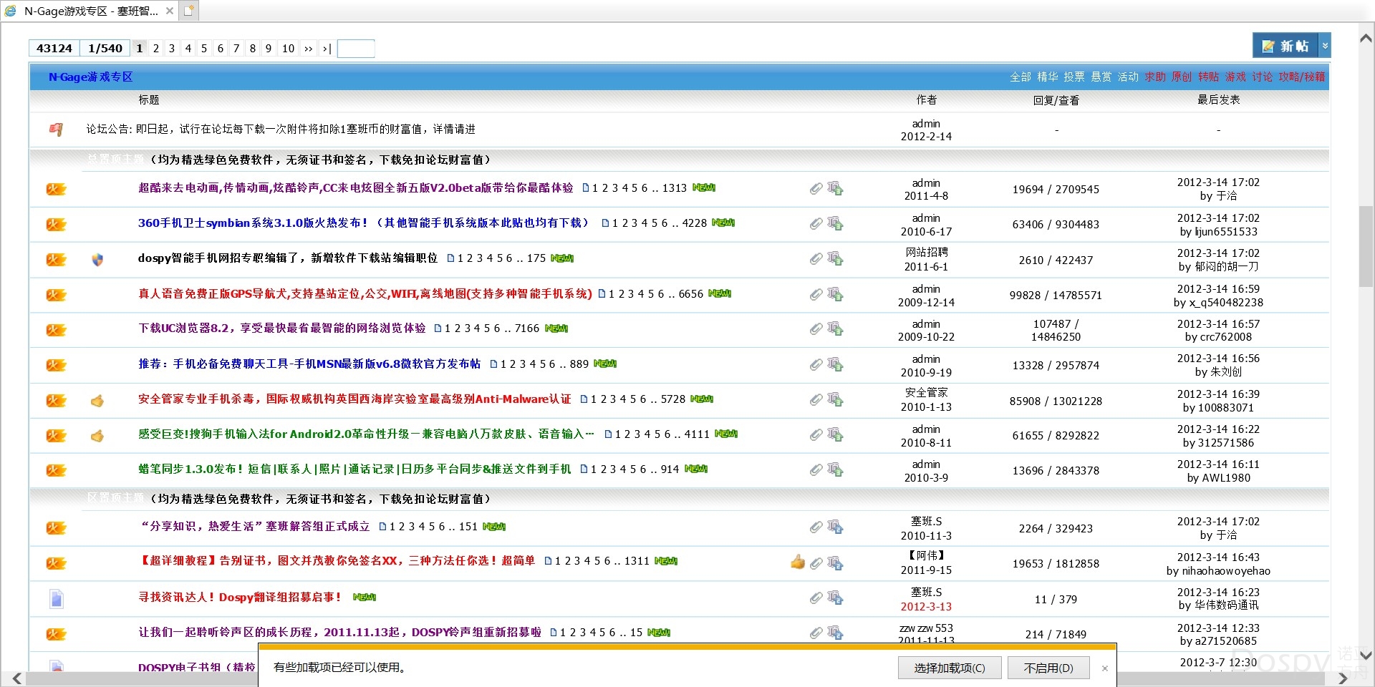
Task: Filter threads by 全部
Action: pos(1021,77)
